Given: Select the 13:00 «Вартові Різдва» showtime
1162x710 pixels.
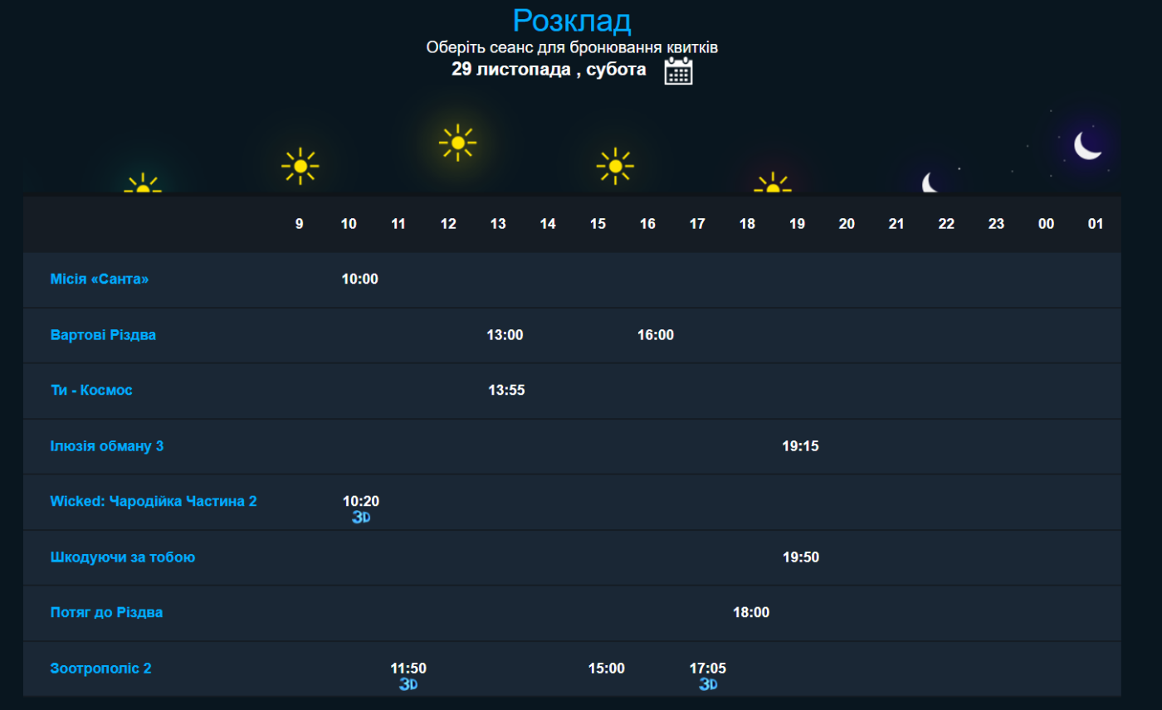Looking at the screenshot, I should click(x=505, y=335).
